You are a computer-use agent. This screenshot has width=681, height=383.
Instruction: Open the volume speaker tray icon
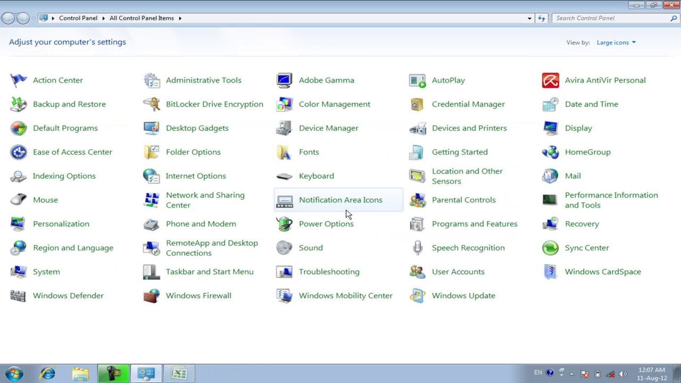pos(623,374)
